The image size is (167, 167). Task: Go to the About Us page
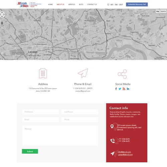(60, 4)
